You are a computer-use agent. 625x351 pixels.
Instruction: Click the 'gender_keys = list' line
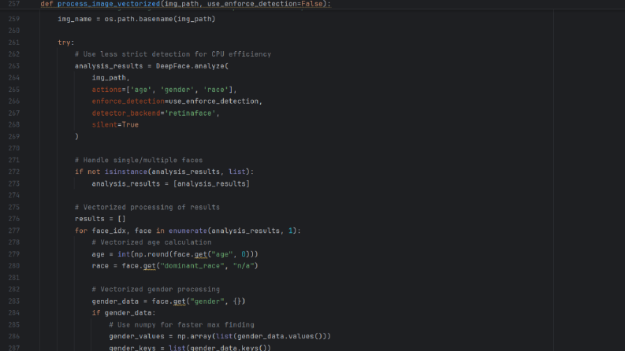[x=190, y=348]
